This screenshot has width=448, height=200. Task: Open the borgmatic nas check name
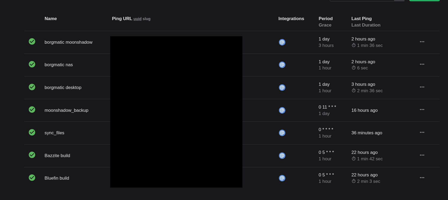59,65
